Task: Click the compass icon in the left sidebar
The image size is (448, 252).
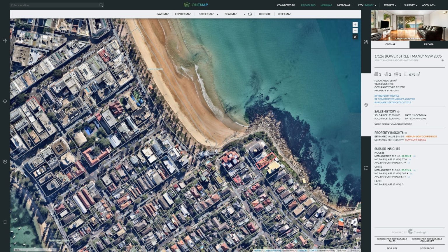Action: [5, 161]
